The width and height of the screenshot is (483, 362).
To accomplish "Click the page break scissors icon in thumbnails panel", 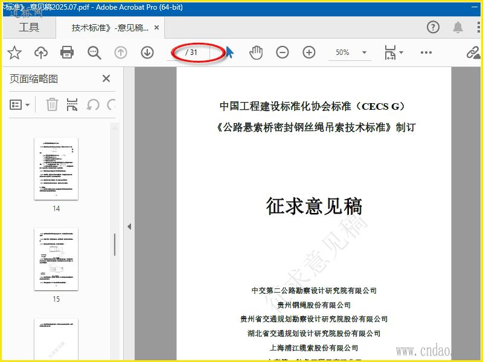I will (72, 104).
